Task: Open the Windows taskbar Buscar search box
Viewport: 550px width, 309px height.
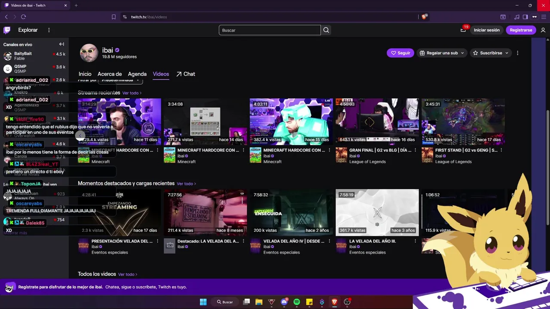Action: pos(225,302)
